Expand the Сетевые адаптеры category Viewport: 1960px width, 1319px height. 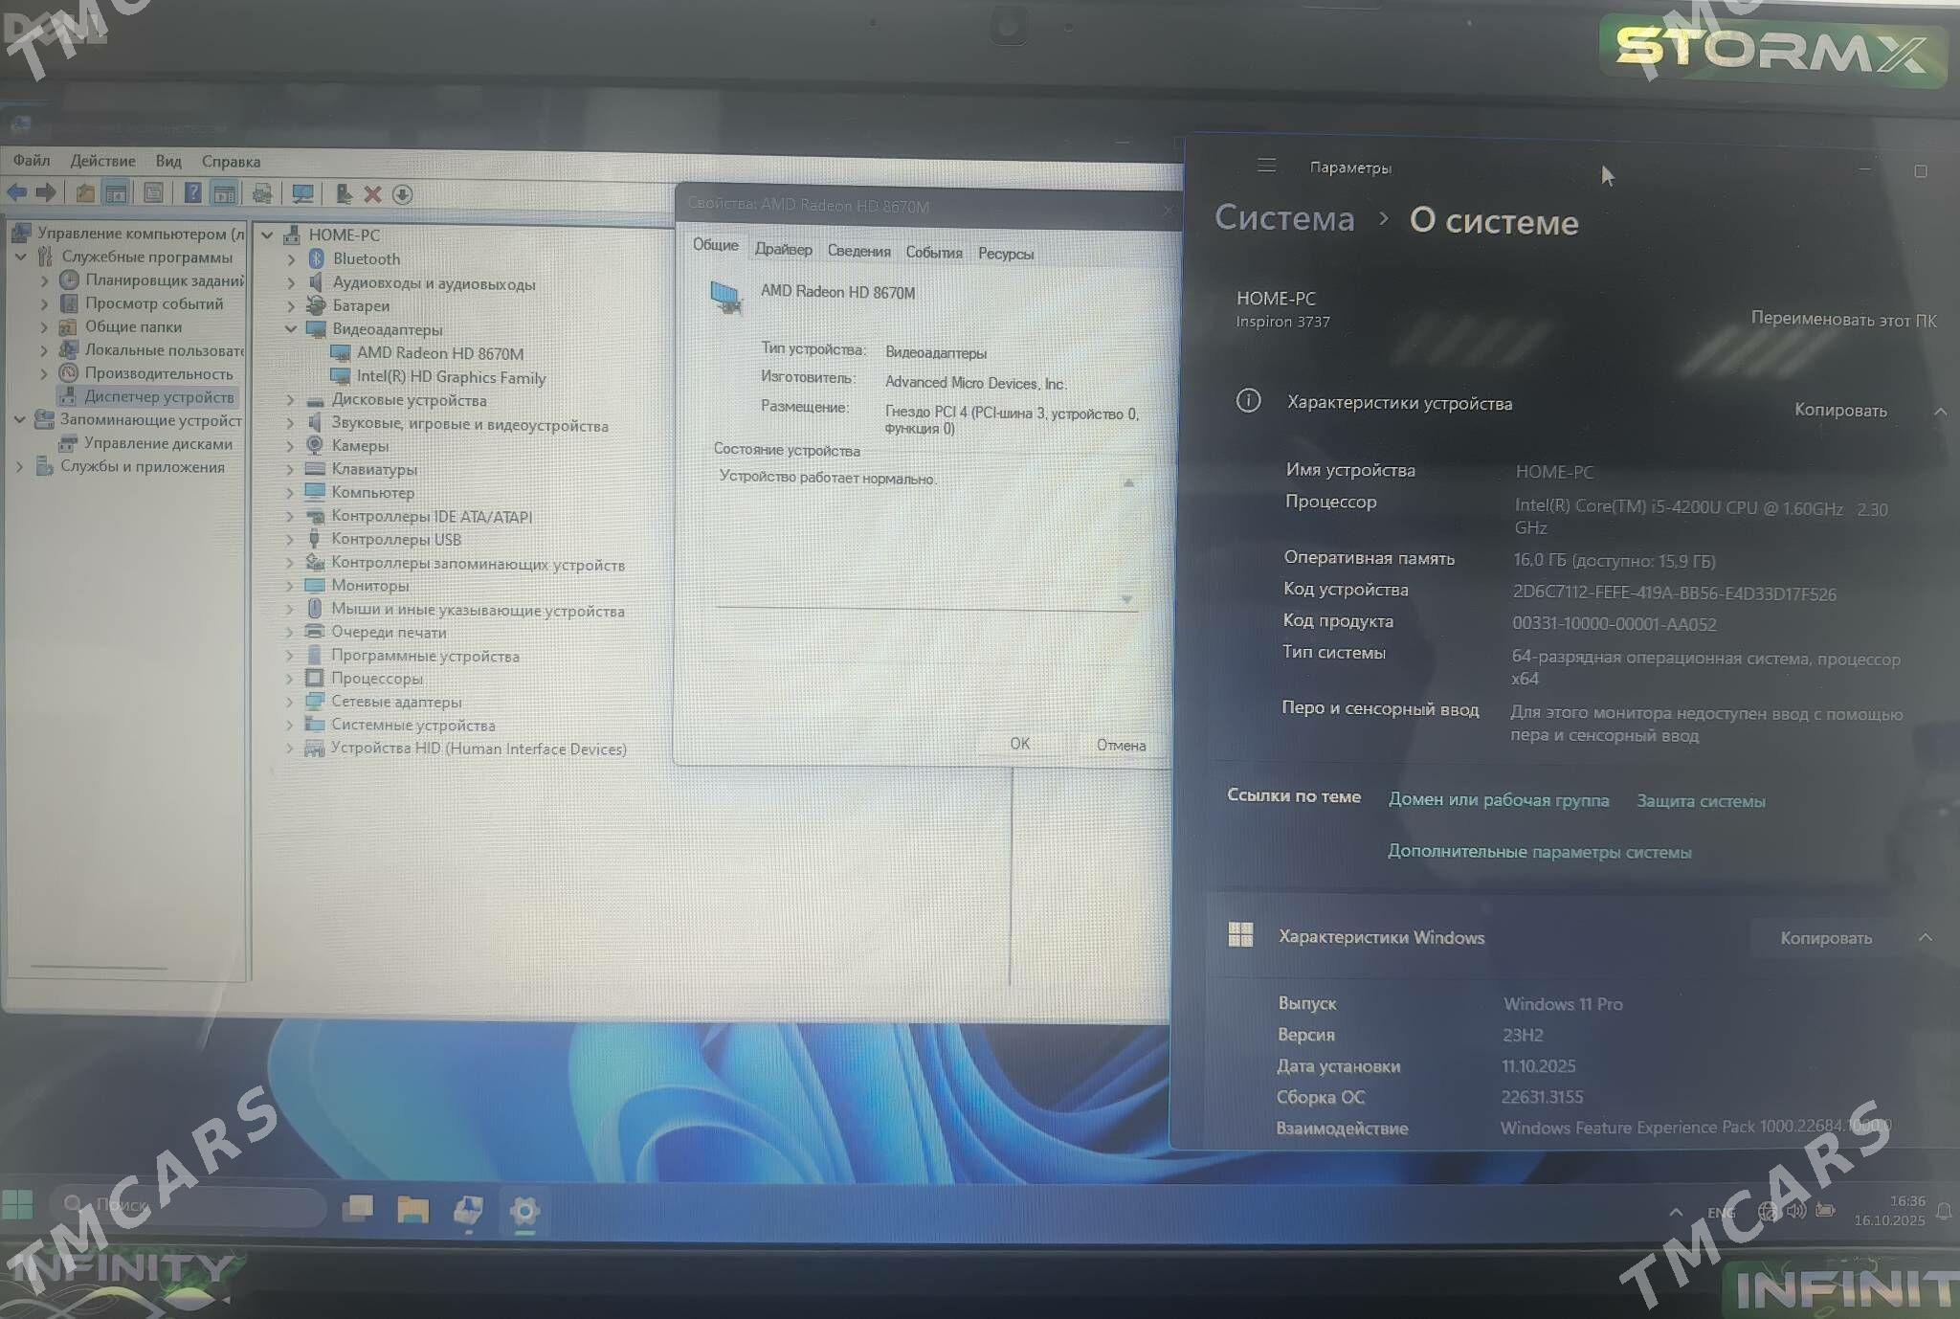click(289, 702)
